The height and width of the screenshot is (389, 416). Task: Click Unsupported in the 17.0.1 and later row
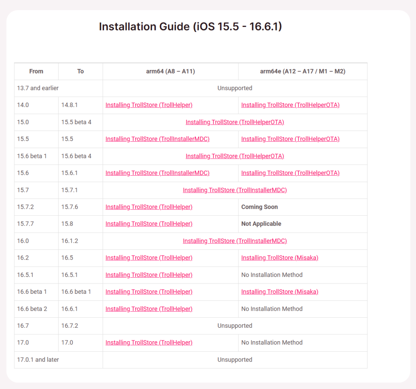click(x=235, y=360)
